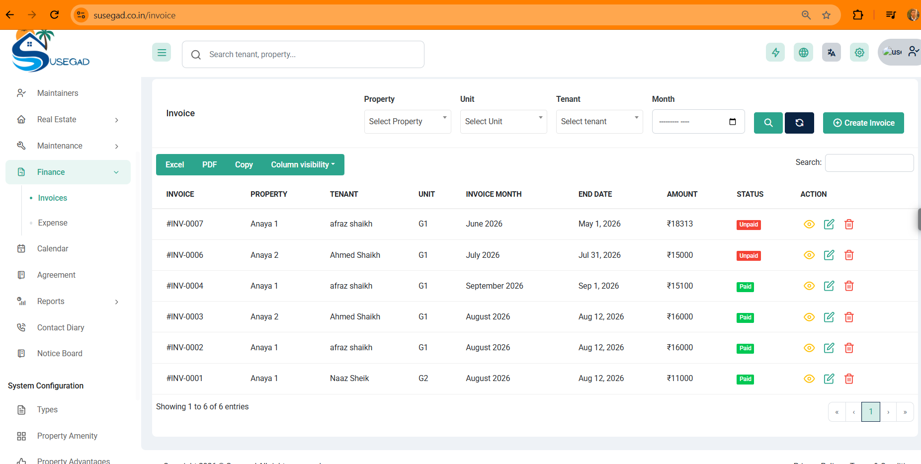Reload the page in the browser
The width and height of the screenshot is (921, 464).
[55, 15]
